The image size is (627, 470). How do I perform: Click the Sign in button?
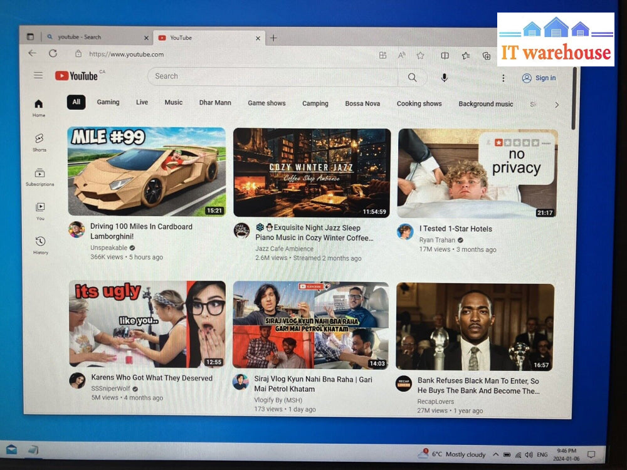point(539,78)
